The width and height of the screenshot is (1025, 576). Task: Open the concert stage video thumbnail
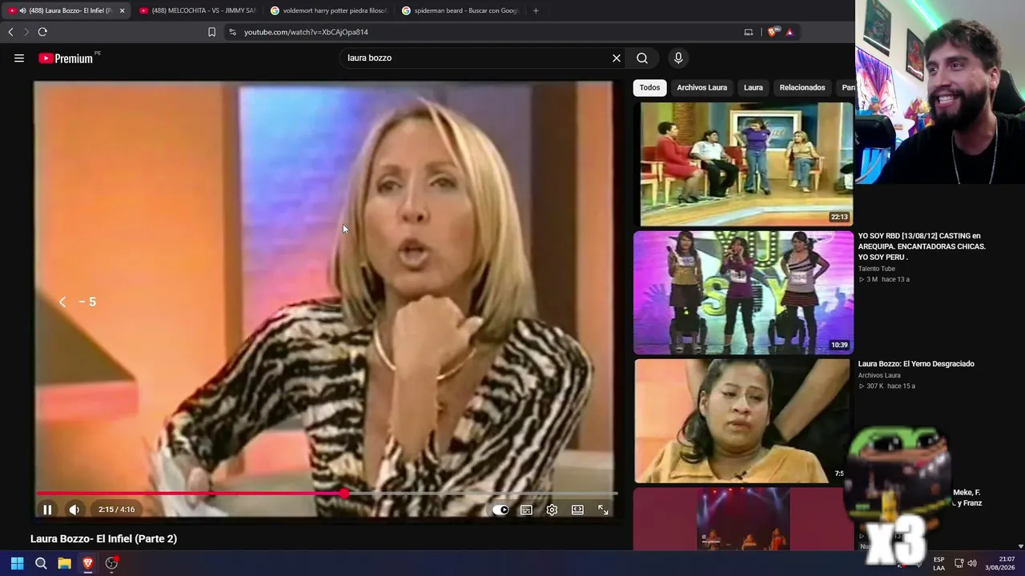(743, 519)
